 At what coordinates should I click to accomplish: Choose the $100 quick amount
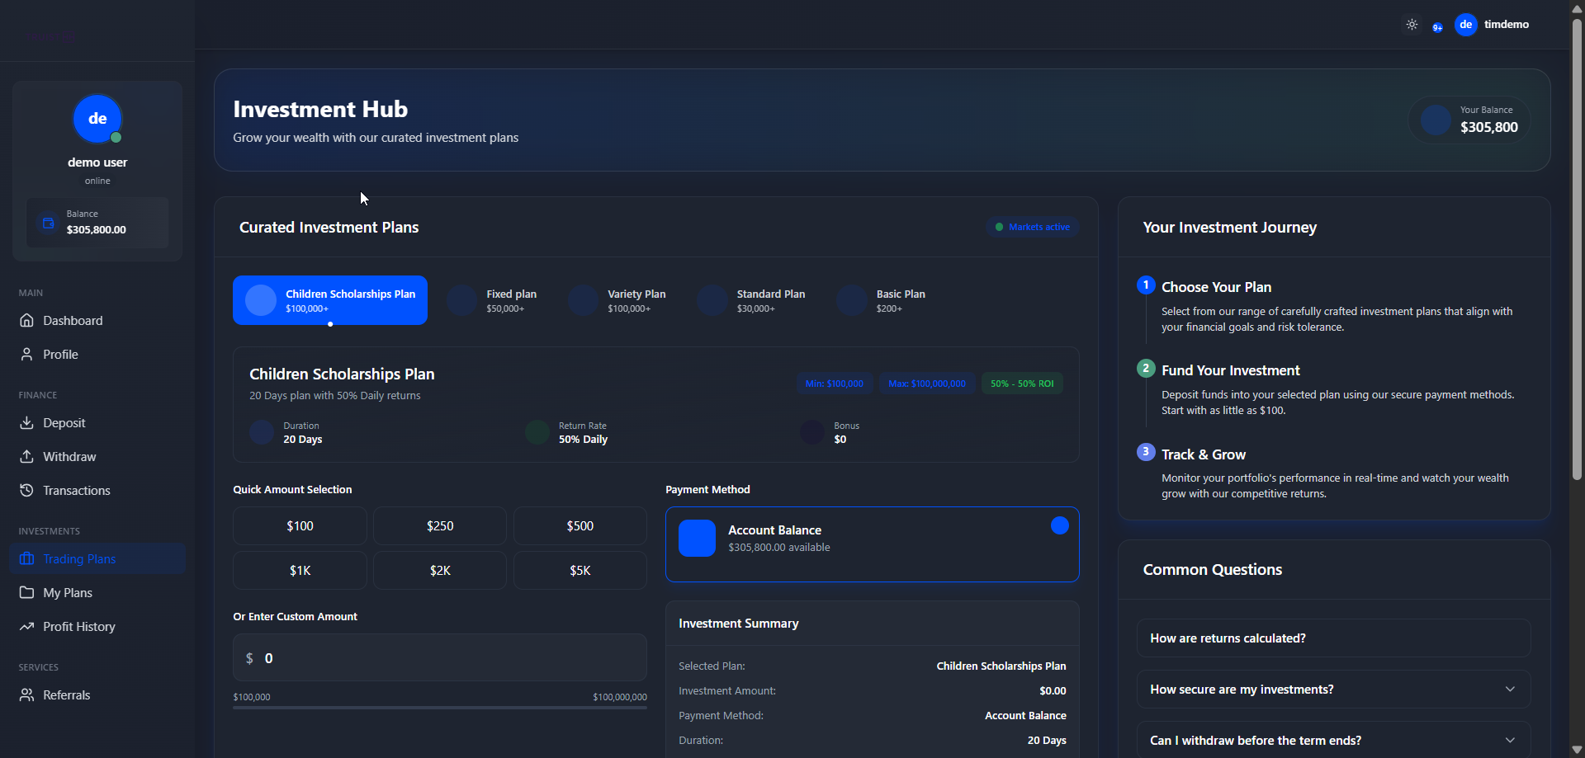pyautogui.click(x=300, y=525)
